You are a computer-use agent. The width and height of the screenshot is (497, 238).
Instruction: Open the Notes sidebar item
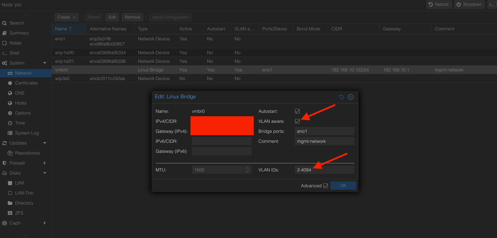pos(16,43)
